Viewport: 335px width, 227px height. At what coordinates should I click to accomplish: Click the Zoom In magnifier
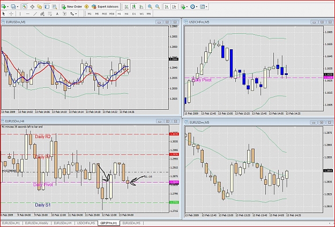[150, 6]
